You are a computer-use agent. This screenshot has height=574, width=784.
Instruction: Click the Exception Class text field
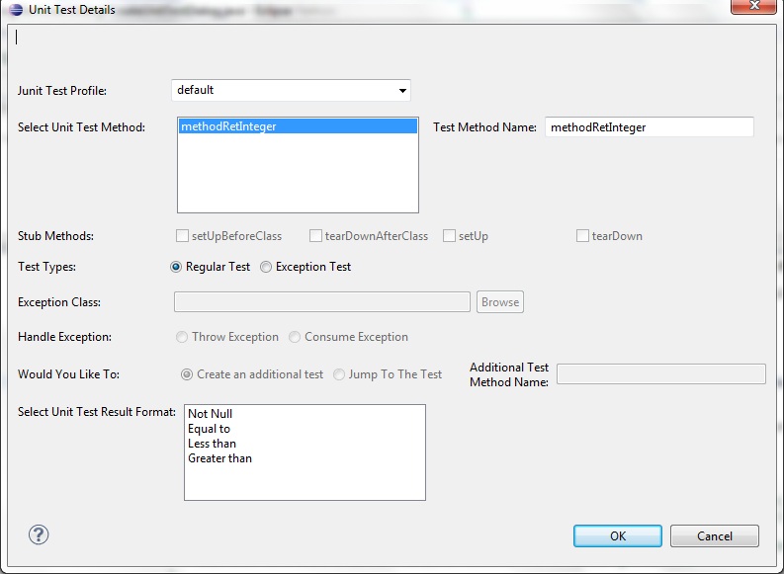(322, 302)
